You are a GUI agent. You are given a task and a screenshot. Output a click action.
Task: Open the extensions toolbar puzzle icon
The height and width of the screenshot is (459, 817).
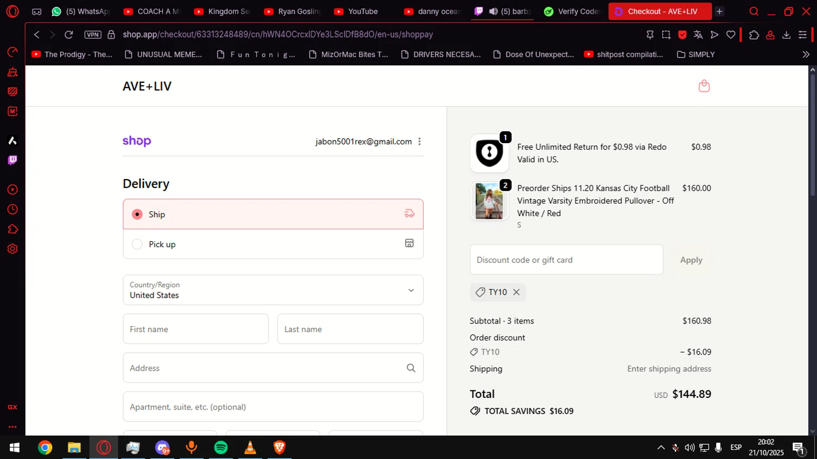[754, 34]
